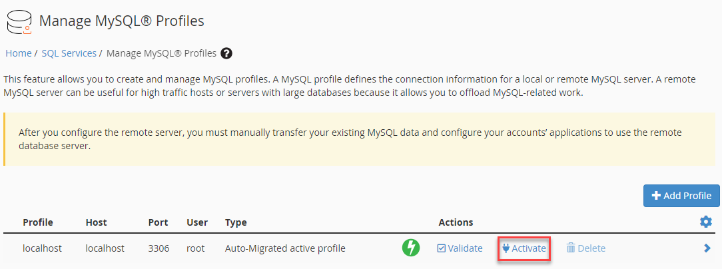The height and width of the screenshot is (269, 722).
Task: Open the SQL Services breadcrumb
Action: 69,53
